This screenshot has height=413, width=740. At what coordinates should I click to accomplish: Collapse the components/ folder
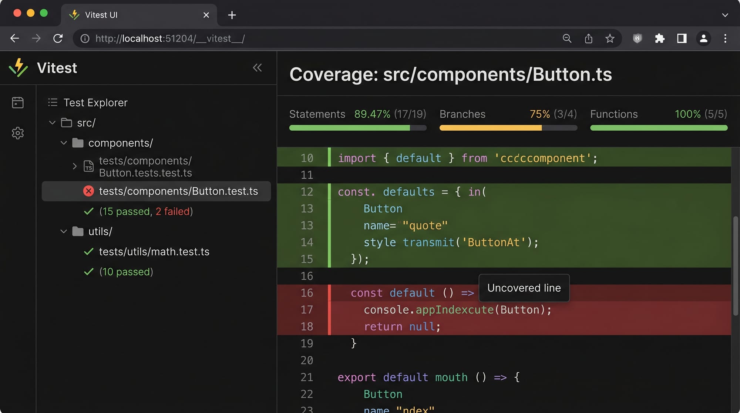[x=64, y=143]
